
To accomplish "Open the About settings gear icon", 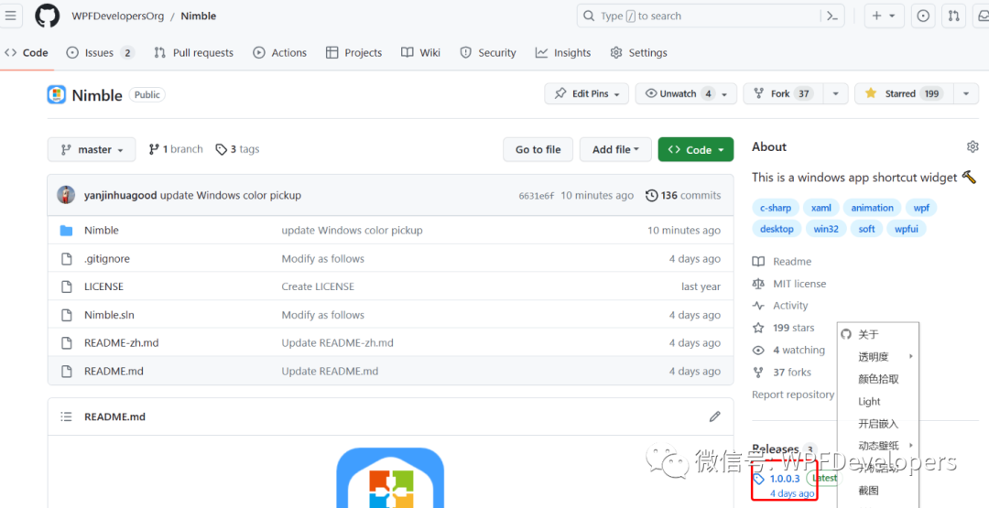I will (x=973, y=146).
